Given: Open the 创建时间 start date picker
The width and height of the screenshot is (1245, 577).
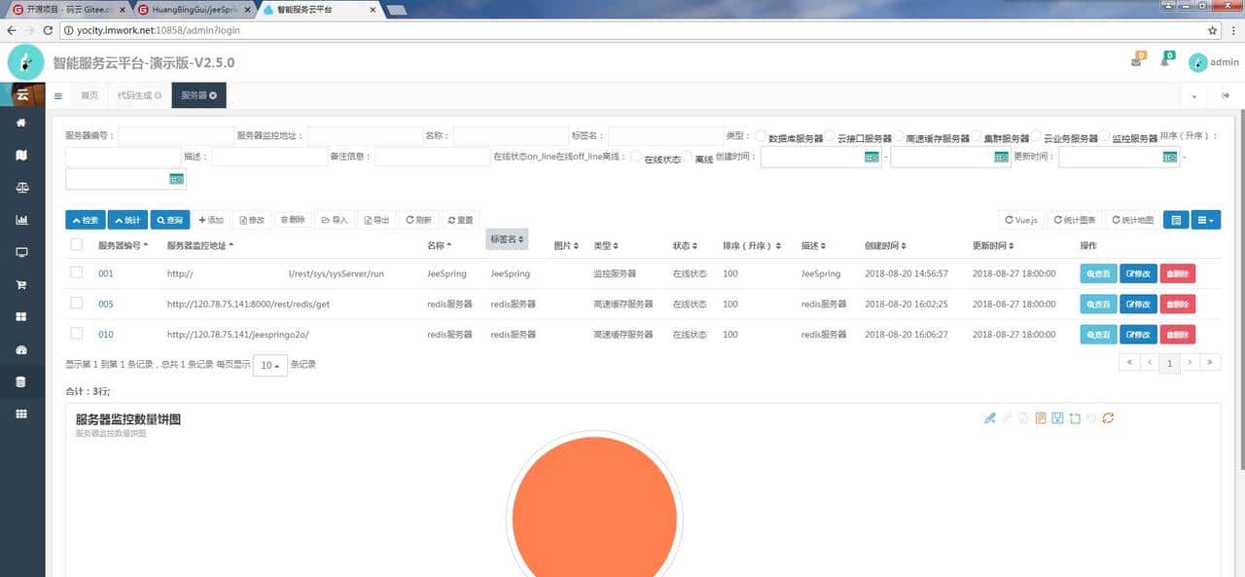Looking at the screenshot, I should [x=872, y=158].
